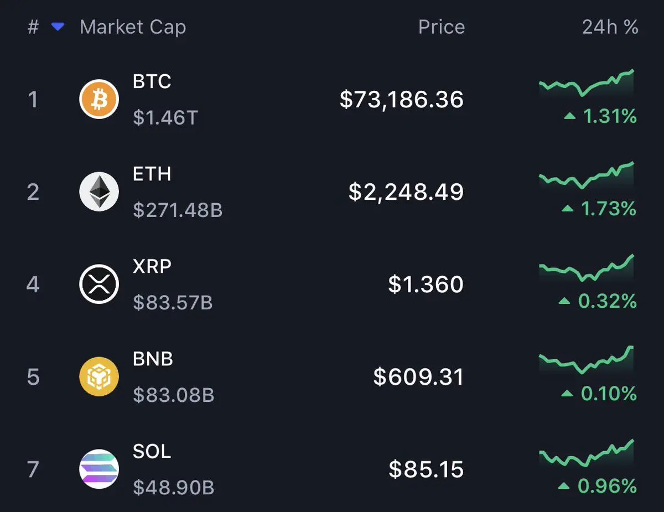Screen dimensions: 664x512
Task: Open the XRP ticker name
Action: coord(152,266)
